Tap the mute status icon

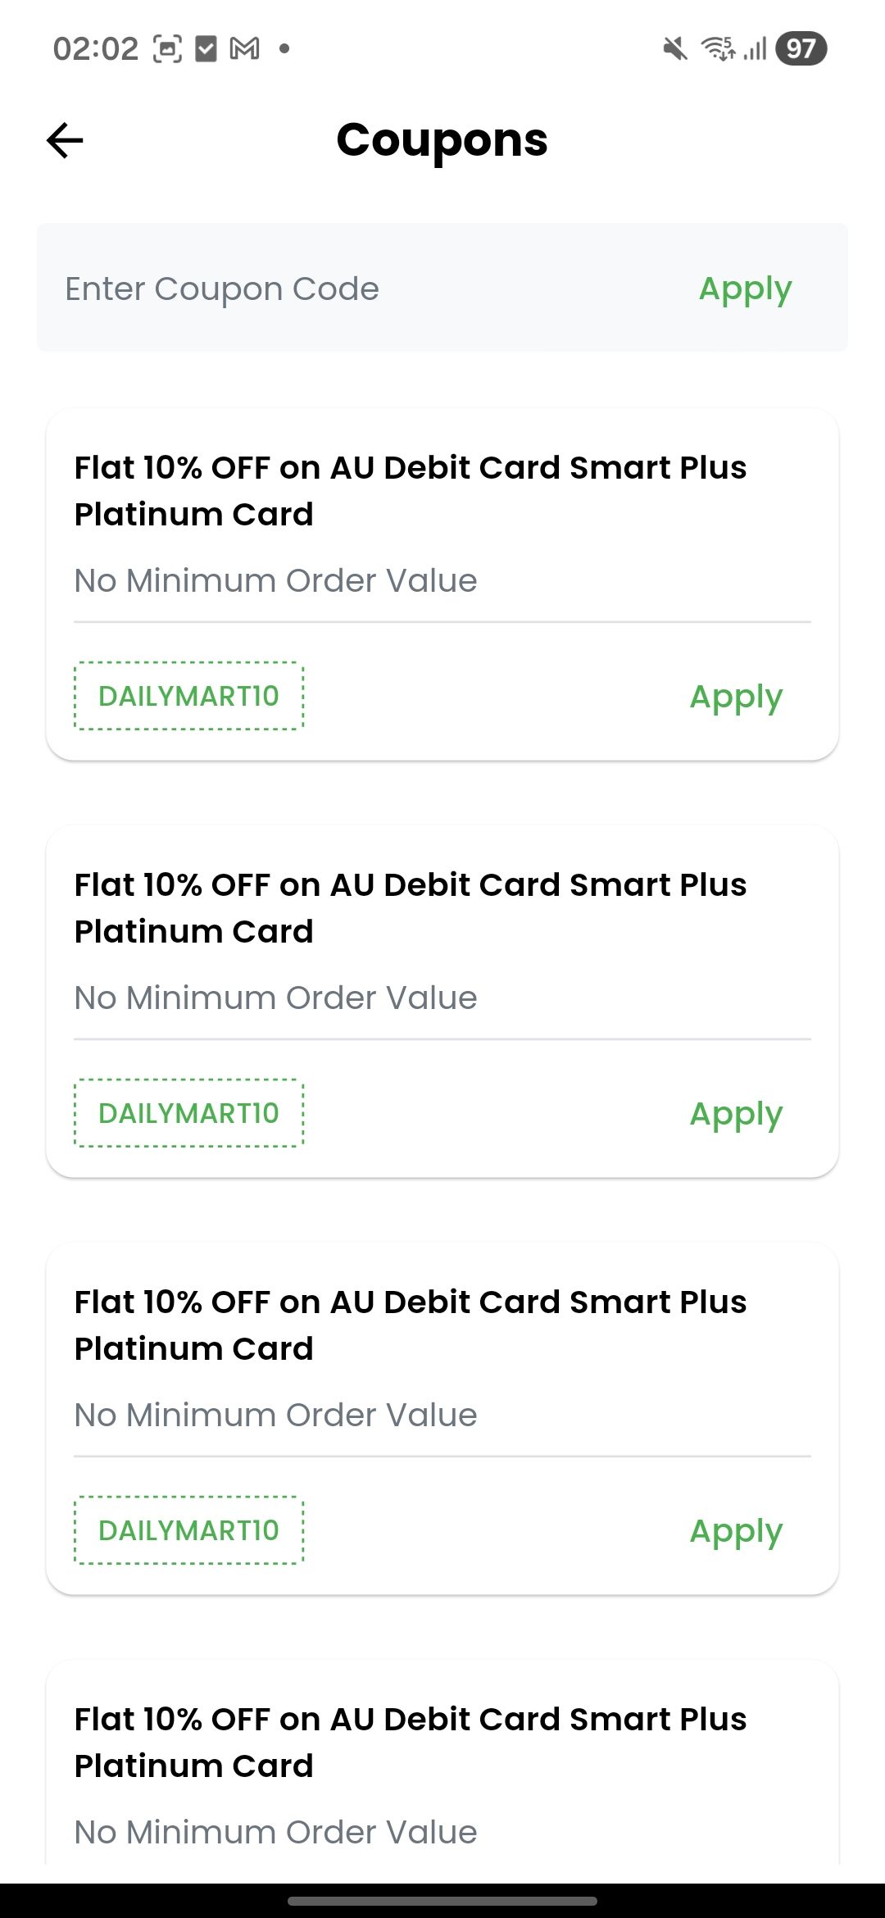[675, 49]
